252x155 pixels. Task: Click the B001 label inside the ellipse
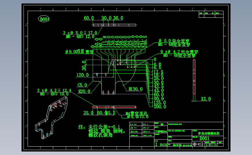click(44, 19)
